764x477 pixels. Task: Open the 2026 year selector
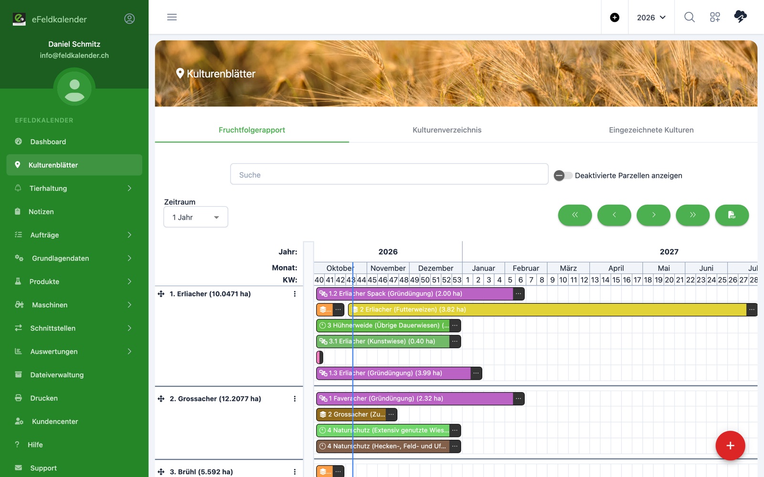coord(651,18)
